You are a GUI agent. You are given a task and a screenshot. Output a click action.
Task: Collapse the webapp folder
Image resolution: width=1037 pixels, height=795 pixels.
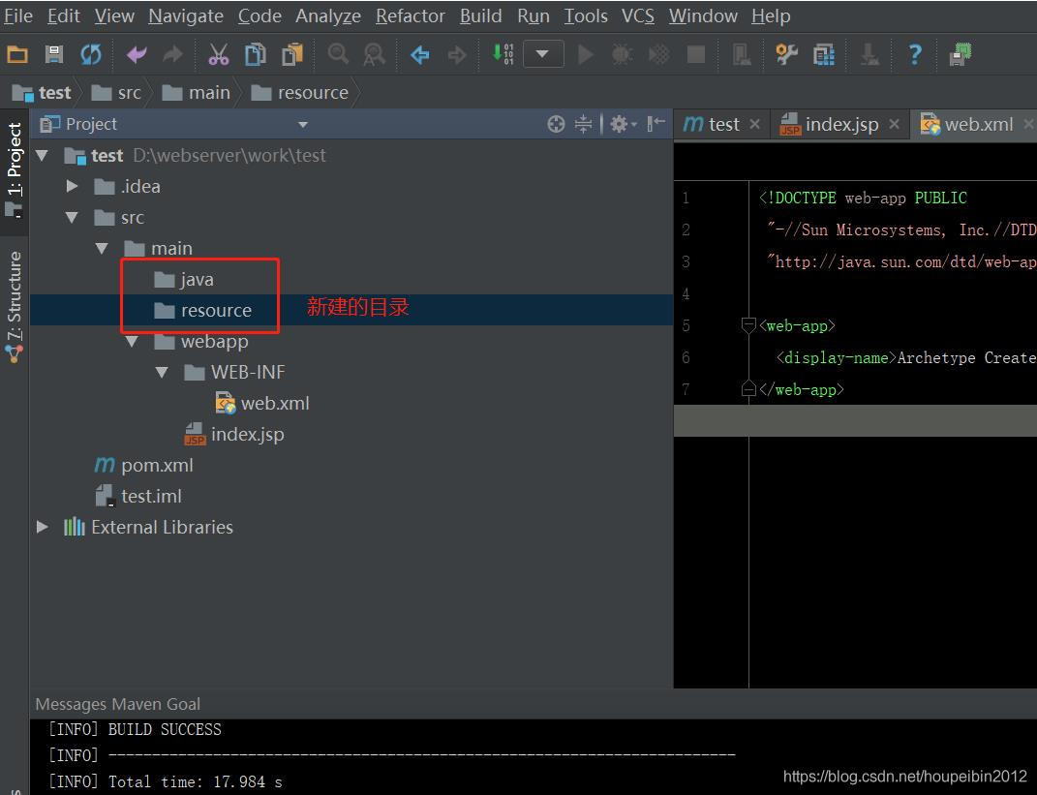(132, 342)
